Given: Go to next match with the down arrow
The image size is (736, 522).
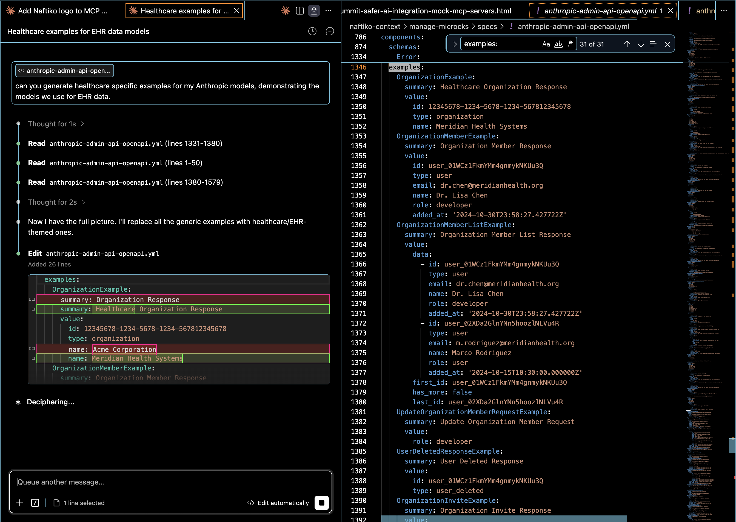Looking at the screenshot, I should [x=641, y=44].
